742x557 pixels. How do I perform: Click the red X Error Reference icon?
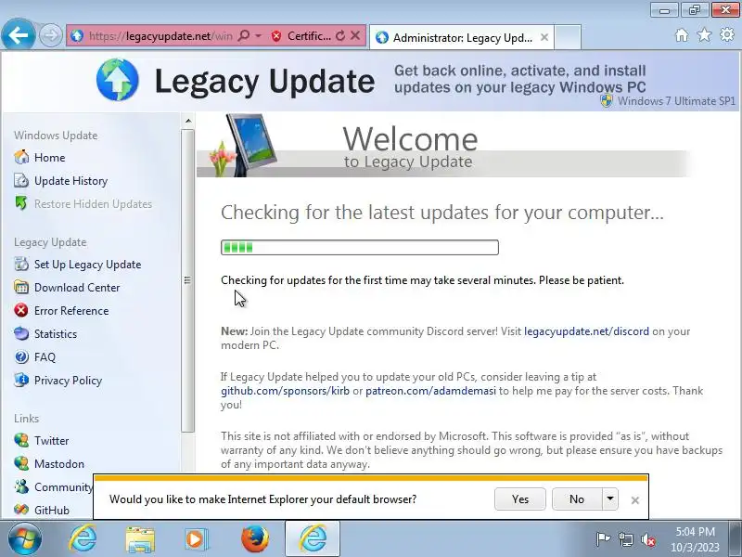click(x=21, y=310)
